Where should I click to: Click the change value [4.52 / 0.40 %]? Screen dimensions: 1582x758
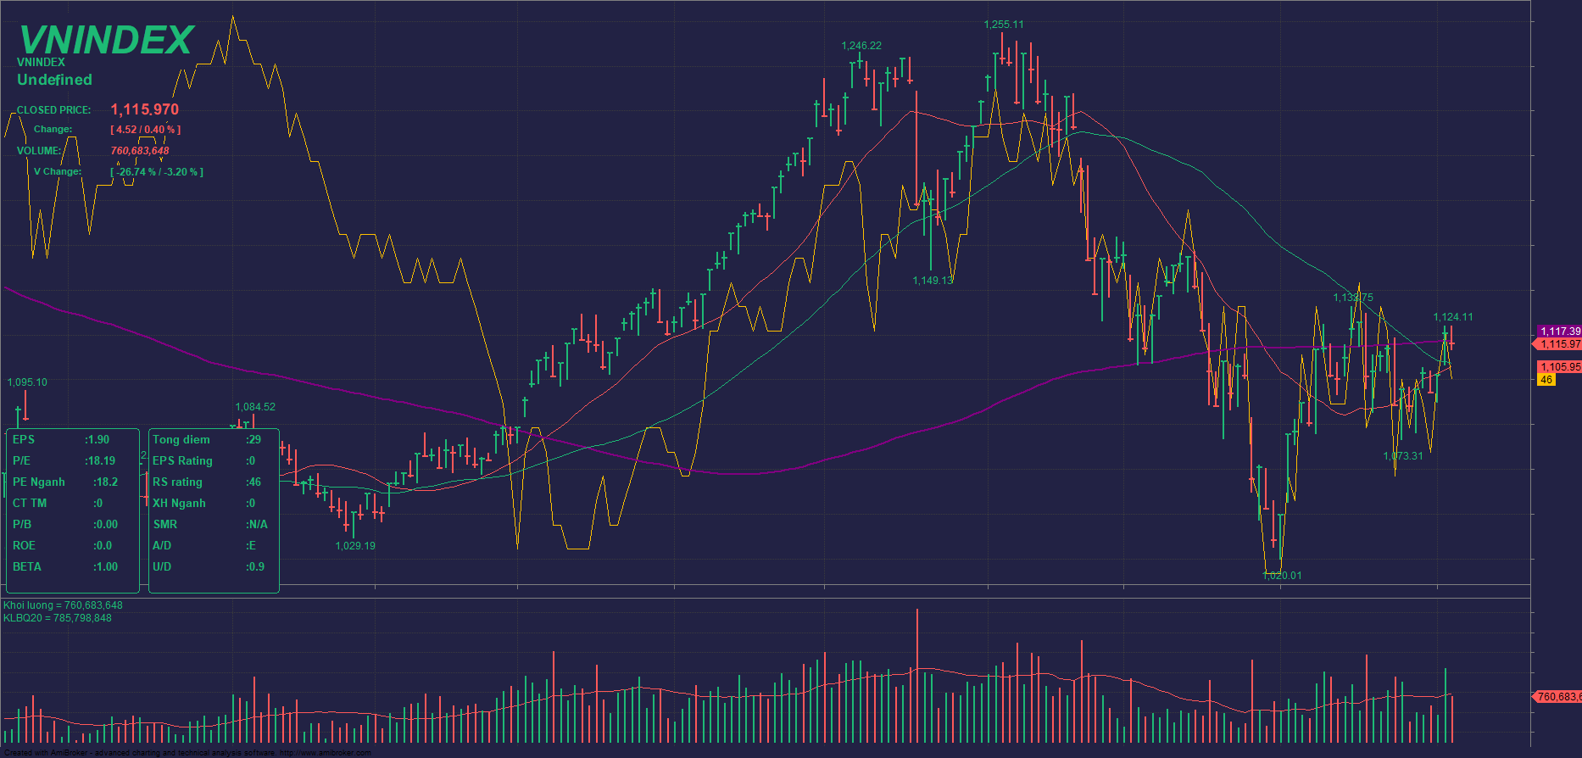coord(145,130)
